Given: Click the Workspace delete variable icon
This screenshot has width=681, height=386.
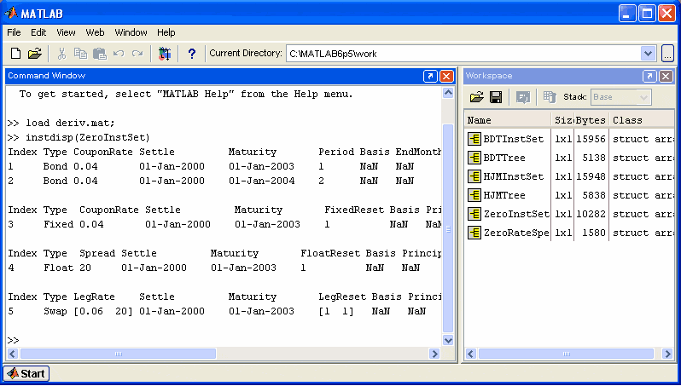Looking at the screenshot, I should (x=550, y=97).
